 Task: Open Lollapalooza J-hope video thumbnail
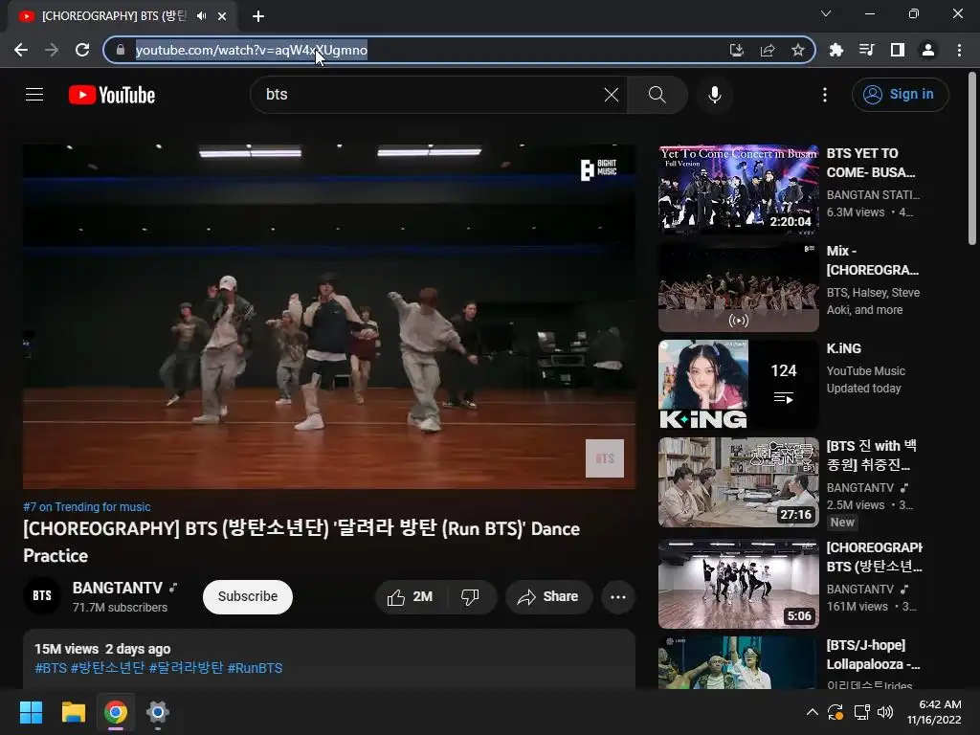(x=738, y=662)
